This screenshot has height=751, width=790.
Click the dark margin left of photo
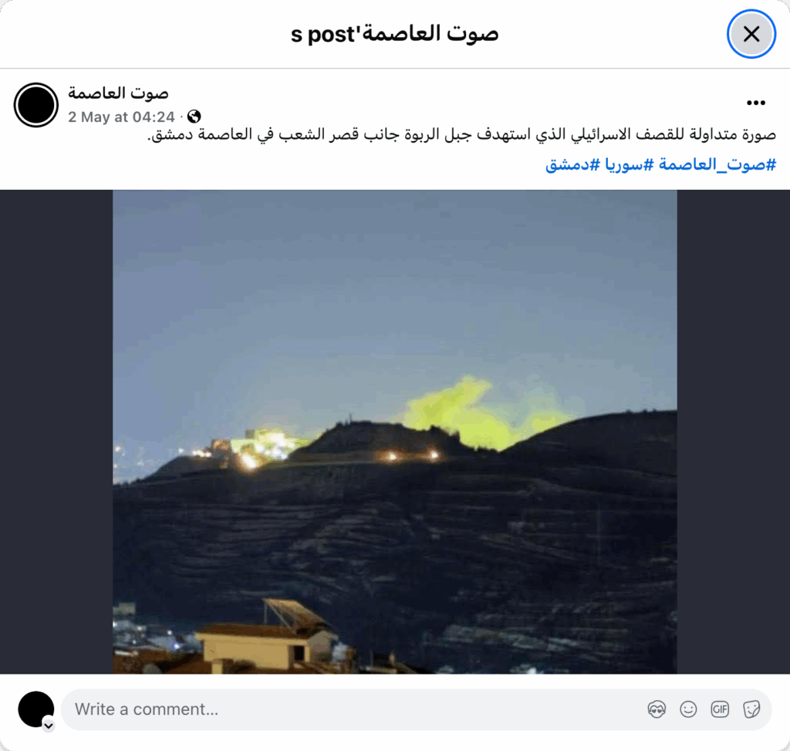point(56,432)
